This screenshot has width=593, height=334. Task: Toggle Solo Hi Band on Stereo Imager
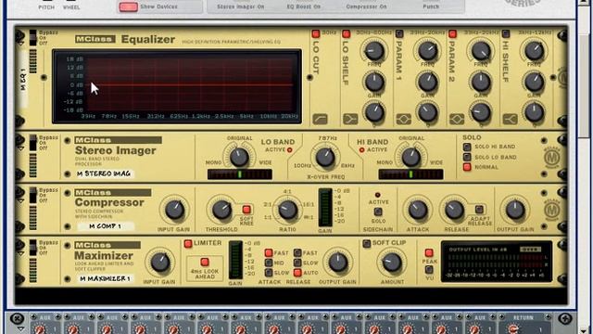(467, 147)
